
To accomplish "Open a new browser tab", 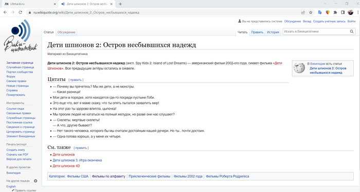I will click(120, 4).
